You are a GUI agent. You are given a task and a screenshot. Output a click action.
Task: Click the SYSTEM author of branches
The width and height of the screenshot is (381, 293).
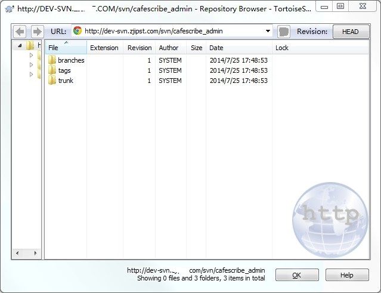point(170,60)
